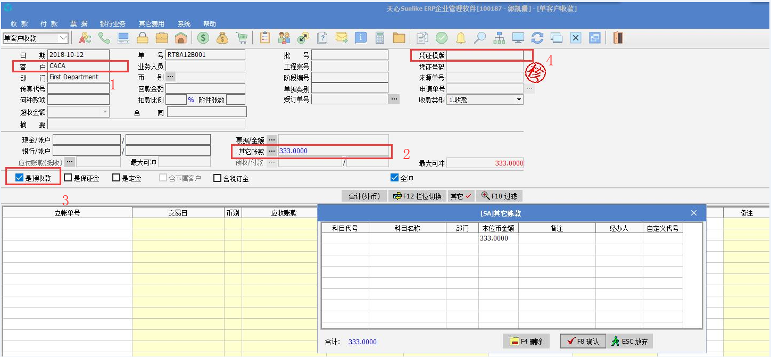Click the blue refresh arrows icon
The height and width of the screenshot is (357, 771).
[x=537, y=38]
